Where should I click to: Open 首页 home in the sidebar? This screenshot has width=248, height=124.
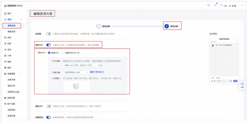point(9,14)
